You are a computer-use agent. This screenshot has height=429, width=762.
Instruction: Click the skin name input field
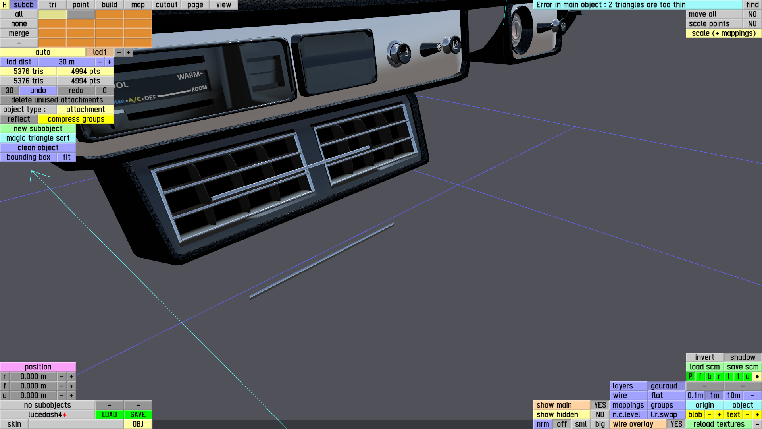75,424
